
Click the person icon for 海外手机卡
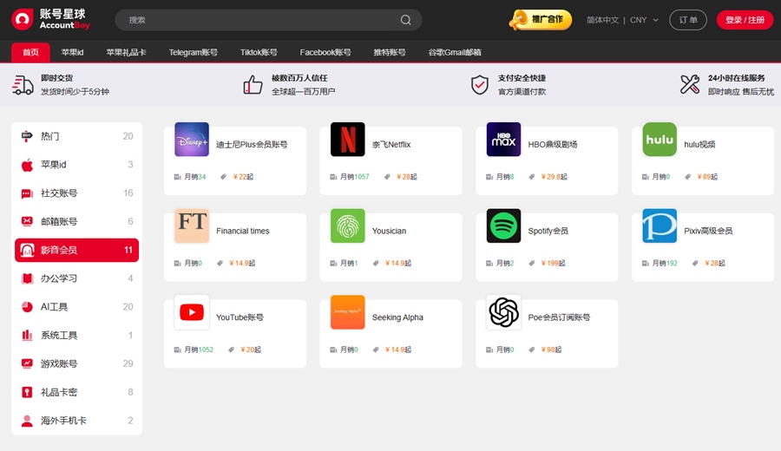point(27,421)
